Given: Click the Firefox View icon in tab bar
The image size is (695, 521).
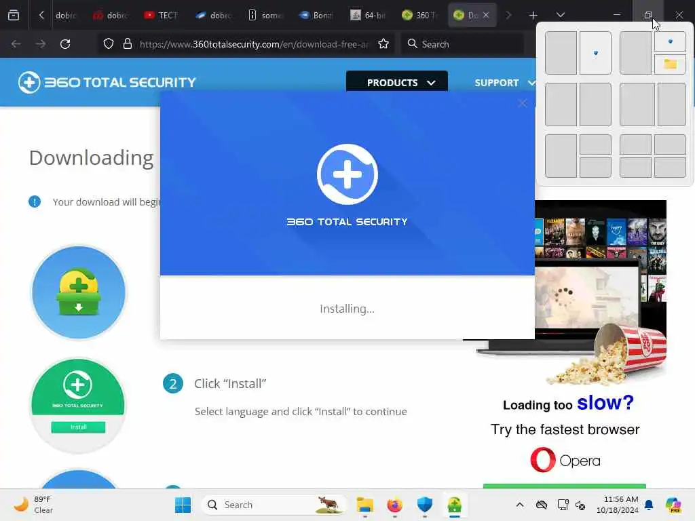Looking at the screenshot, I should (x=14, y=15).
